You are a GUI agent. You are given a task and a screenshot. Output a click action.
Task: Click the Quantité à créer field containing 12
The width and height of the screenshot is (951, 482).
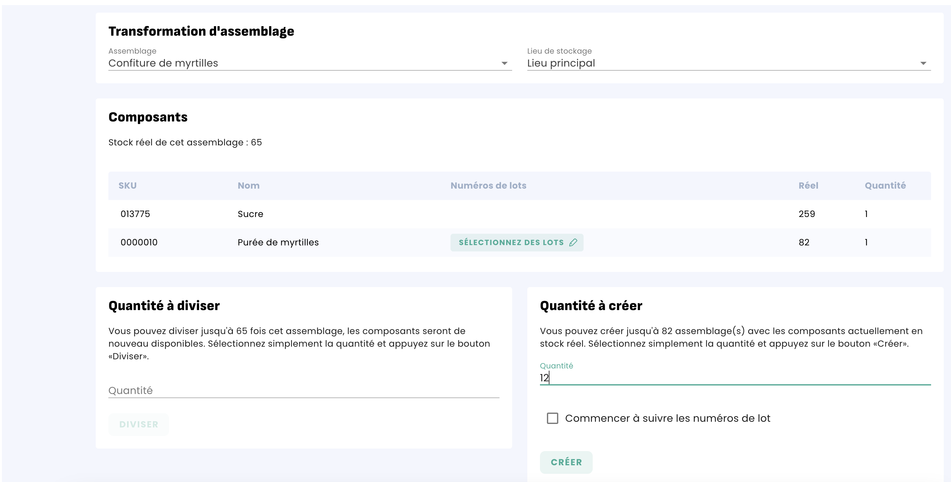click(735, 378)
